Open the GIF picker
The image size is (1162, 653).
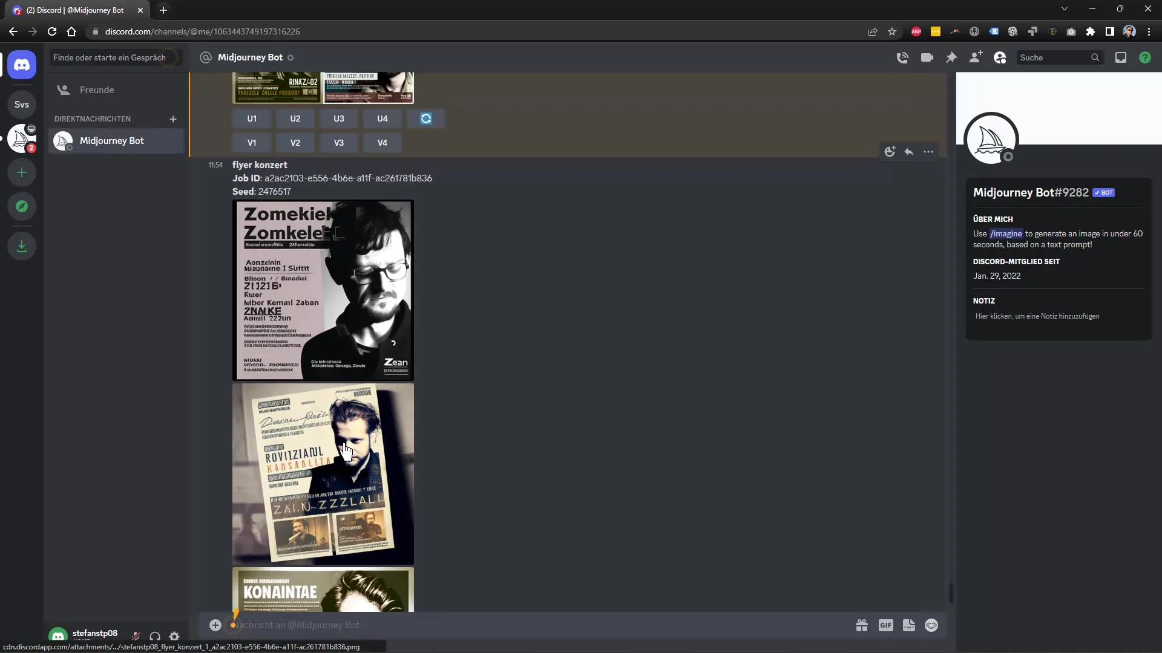click(x=885, y=625)
